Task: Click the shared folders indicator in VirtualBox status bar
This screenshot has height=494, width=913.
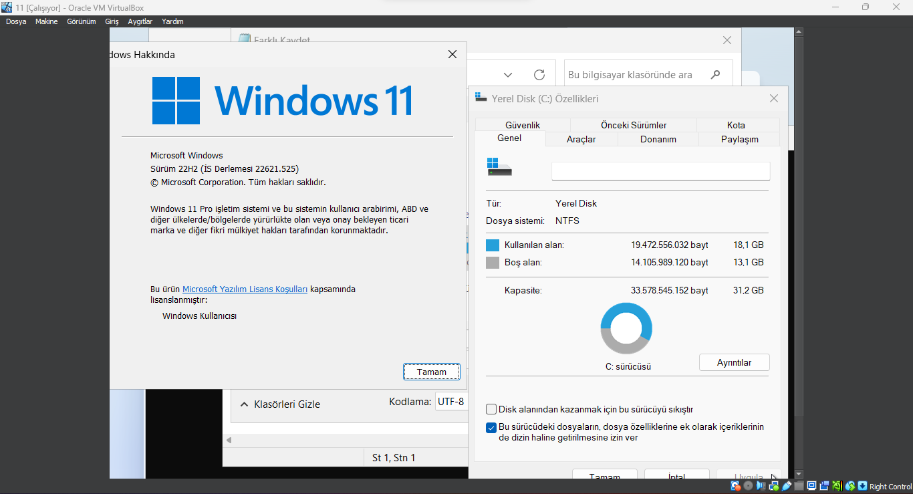Action: tap(799, 486)
